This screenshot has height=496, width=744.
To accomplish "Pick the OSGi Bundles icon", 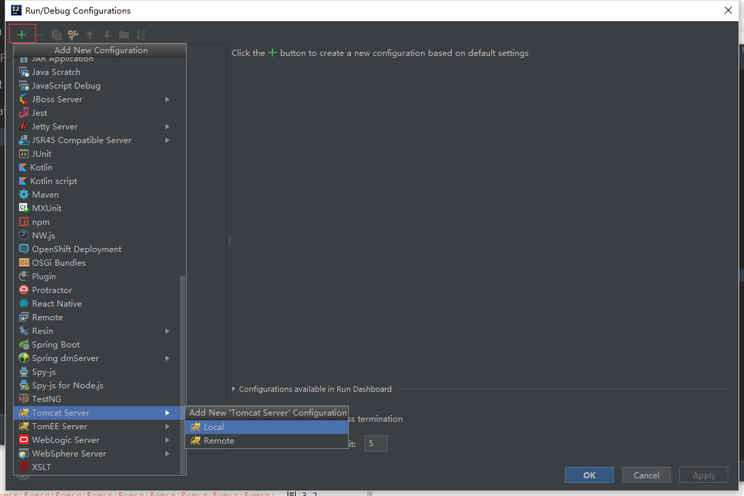I will (24, 263).
